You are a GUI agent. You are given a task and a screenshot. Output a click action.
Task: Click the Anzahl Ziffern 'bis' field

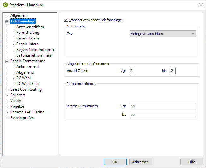(x=173, y=71)
